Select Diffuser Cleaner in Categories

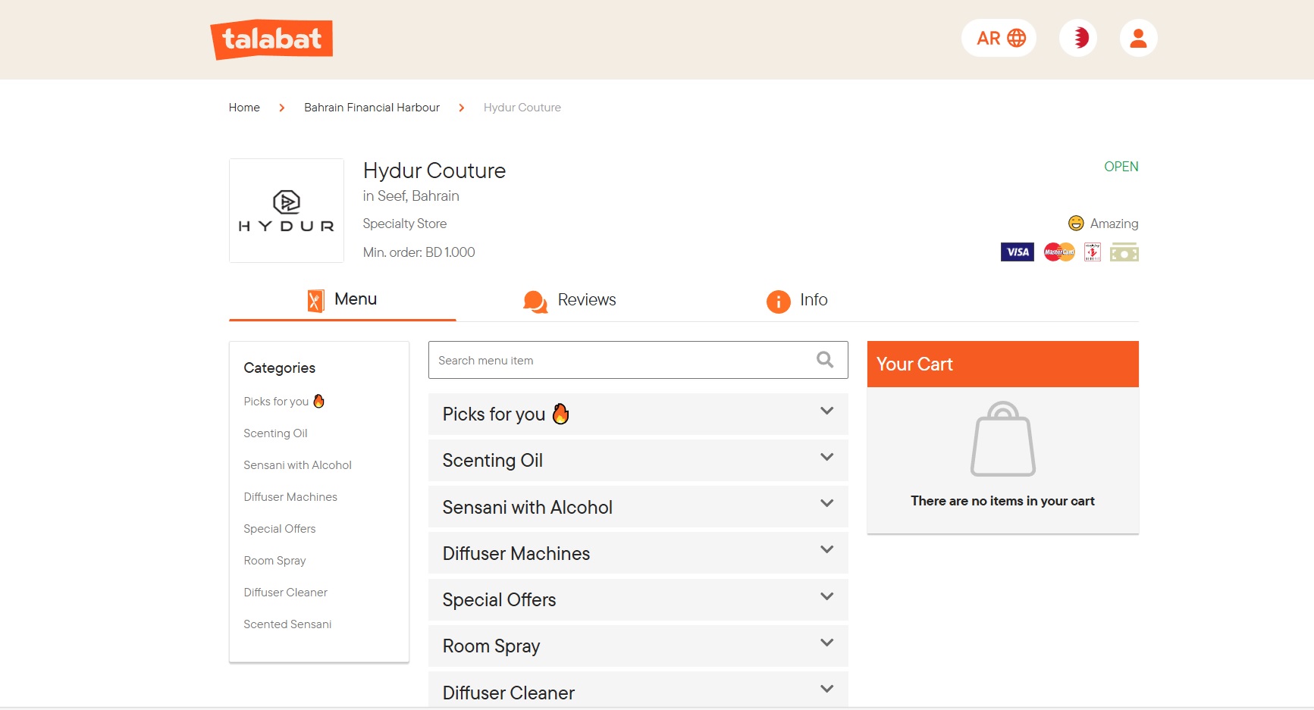coord(285,593)
